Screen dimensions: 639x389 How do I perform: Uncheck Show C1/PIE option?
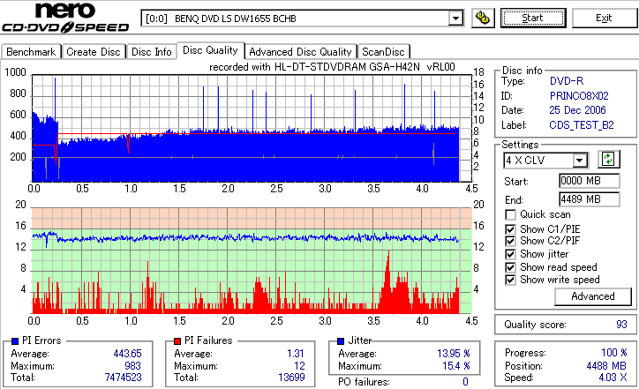click(510, 229)
